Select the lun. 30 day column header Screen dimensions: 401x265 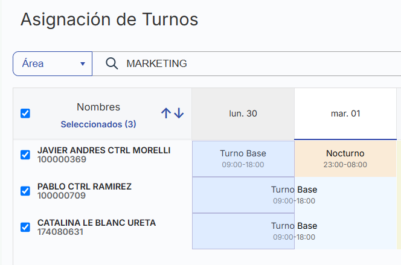pyautogui.click(x=243, y=113)
